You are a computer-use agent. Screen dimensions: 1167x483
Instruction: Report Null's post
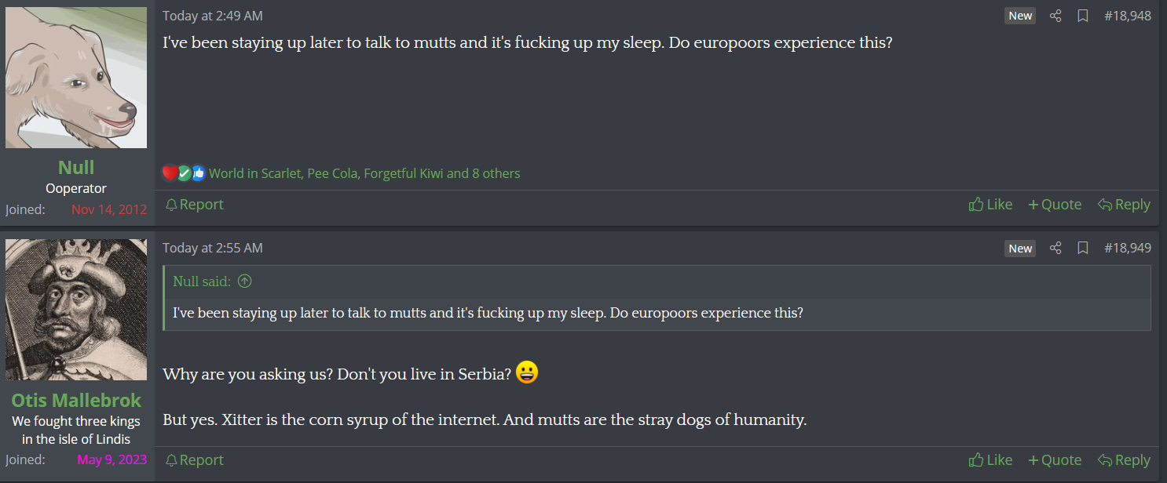point(195,205)
